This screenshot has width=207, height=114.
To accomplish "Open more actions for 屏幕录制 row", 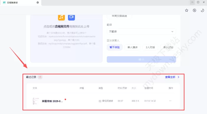I will [170, 101].
